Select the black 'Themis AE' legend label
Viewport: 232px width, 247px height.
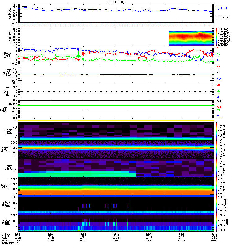click(x=223, y=17)
